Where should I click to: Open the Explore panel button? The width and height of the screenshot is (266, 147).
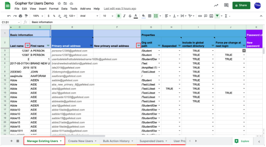[x=242, y=141]
